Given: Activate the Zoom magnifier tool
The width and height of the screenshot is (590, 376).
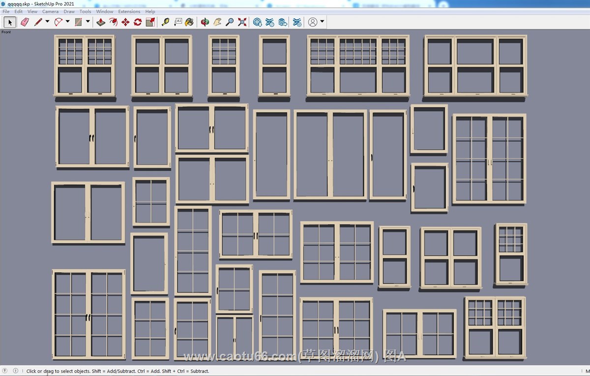Looking at the screenshot, I should click(x=230, y=22).
